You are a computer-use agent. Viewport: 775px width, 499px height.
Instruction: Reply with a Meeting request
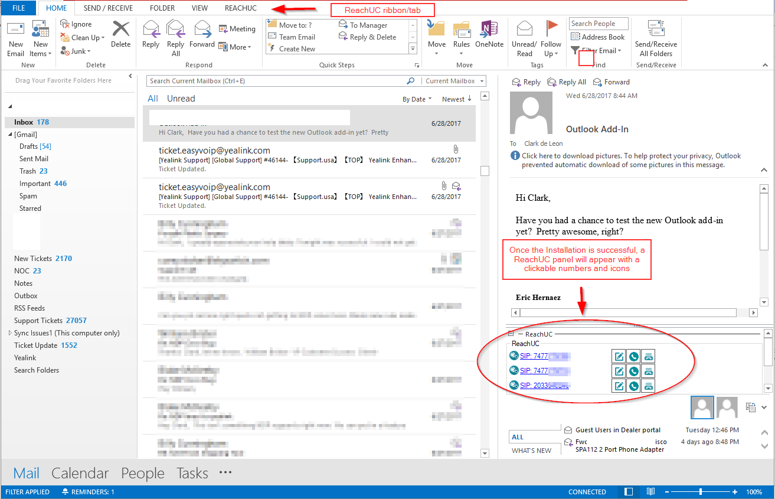click(237, 28)
